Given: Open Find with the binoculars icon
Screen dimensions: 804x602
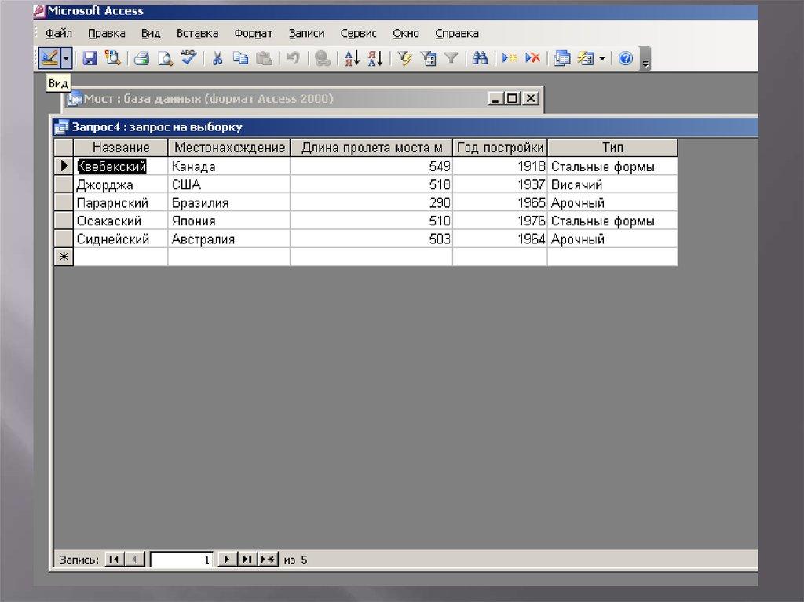Looking at the screenshot, I should point(480,58).
